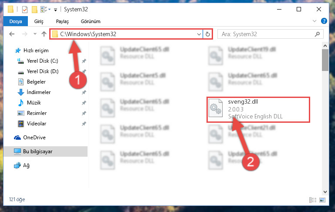Click the Back navigation arrow
Viewport: 335px width, 212px height.
click(x=12, y=34)
